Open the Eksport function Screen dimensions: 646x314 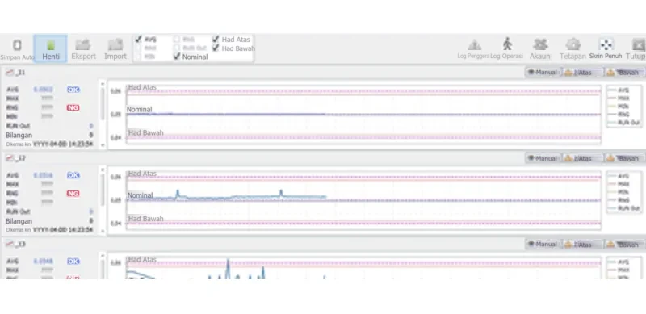[83, 49]
